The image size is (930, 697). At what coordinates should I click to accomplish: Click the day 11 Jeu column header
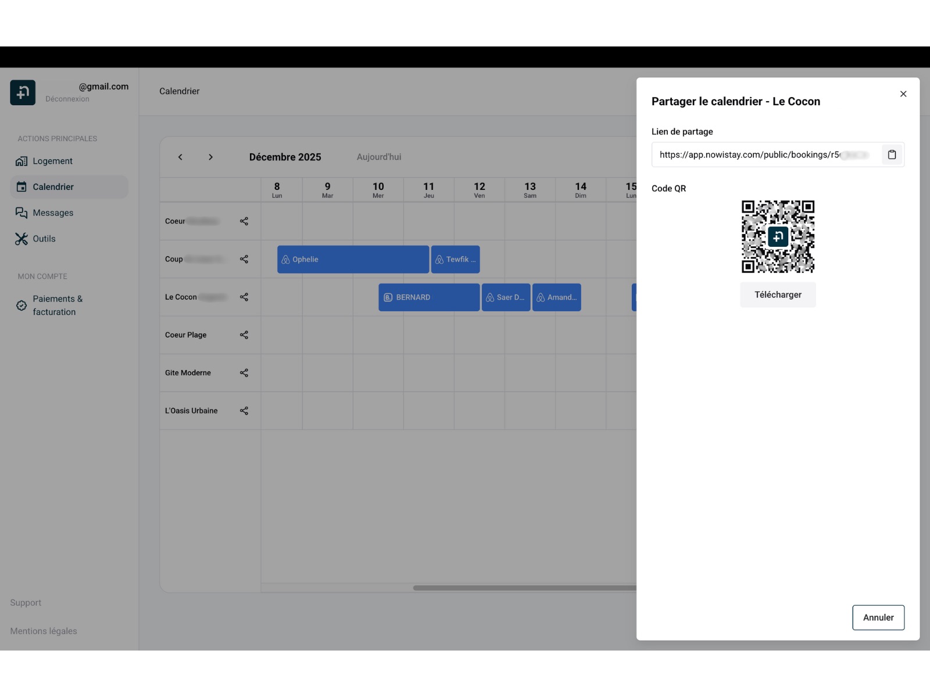tap(429, 189)
